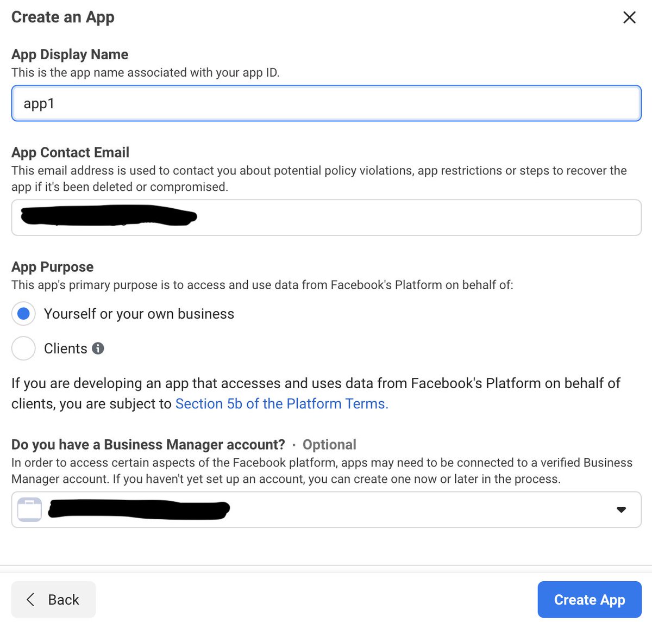Viewport: 652px width, 622px height.
Task: Select the "Clients" app purpose option
Action: tap(23, 349)
